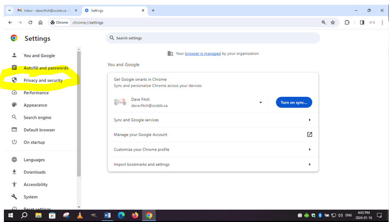Open the Windows Start menu
The width and height of the screenshot is (389, 222).
10,216
